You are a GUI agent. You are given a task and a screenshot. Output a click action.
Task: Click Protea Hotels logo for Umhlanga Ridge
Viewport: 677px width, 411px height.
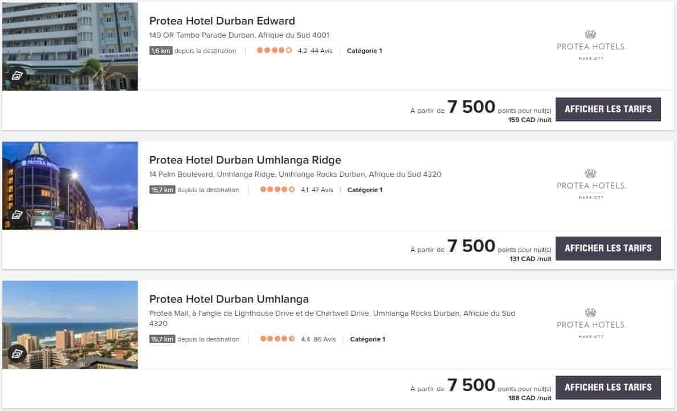[591, 185]
